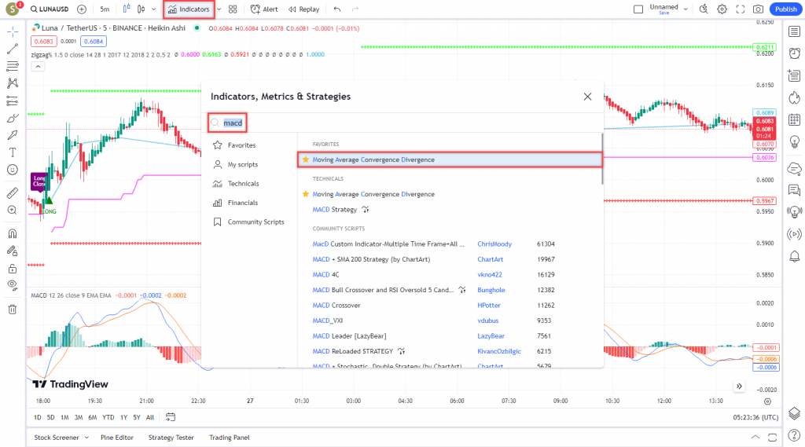Create an Alert
The image size is (805, 447).
click(264, 9)
